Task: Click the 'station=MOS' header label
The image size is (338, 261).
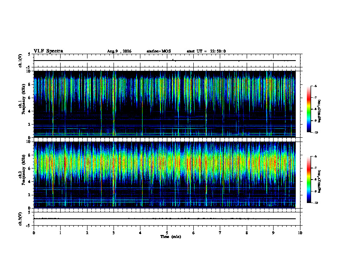Action: point(159,51)
